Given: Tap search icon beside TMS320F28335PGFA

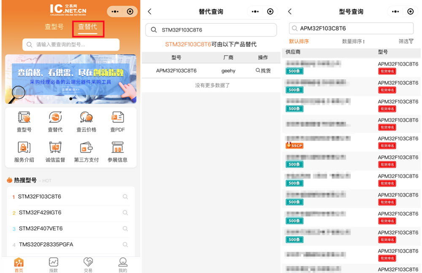Looking at the screenshot, I should click(x=125, y=244).
